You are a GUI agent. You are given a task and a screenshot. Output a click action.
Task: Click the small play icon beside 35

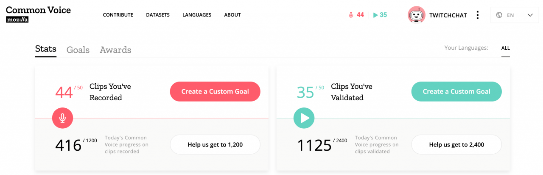(x=375, y=15)
